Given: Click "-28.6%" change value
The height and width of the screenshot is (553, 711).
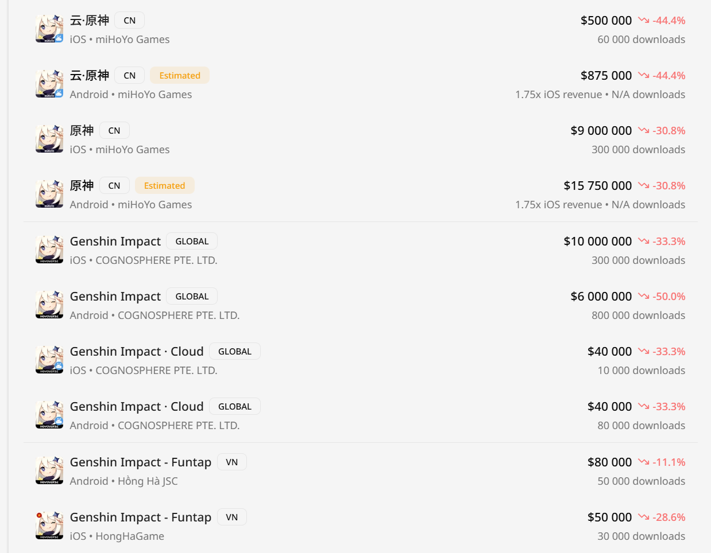Looking at the screenshot, I should pos(669,517).
